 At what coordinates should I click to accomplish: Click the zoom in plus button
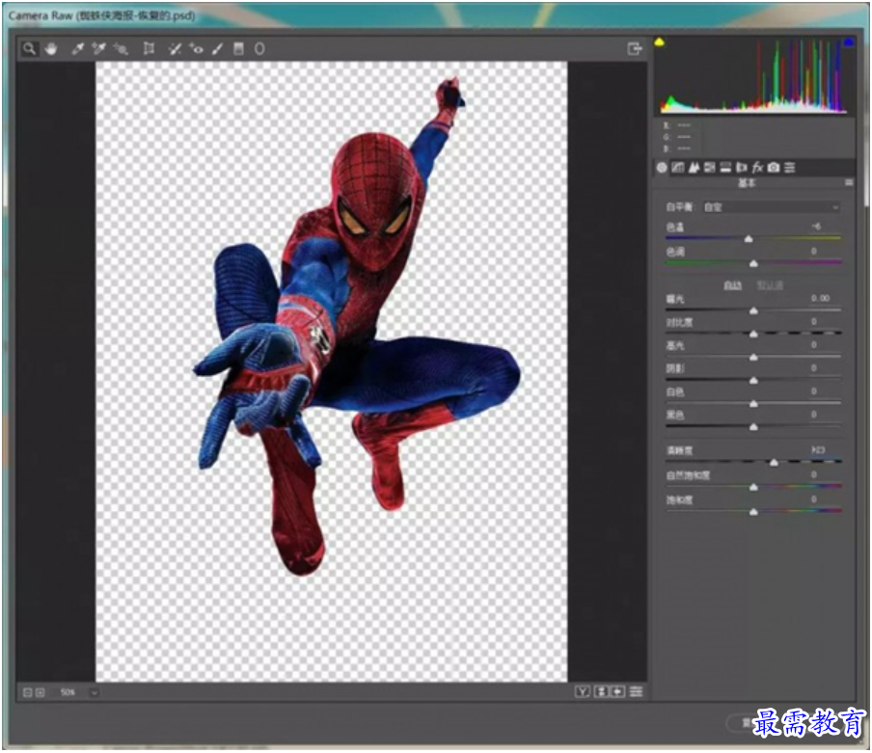tap(41, 692)
